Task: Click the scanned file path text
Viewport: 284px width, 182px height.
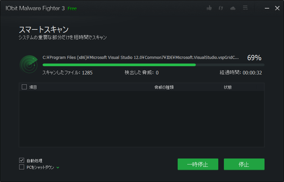Action: 141,58
